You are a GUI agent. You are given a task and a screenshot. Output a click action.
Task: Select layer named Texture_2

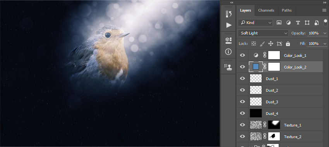coord(293,137)
